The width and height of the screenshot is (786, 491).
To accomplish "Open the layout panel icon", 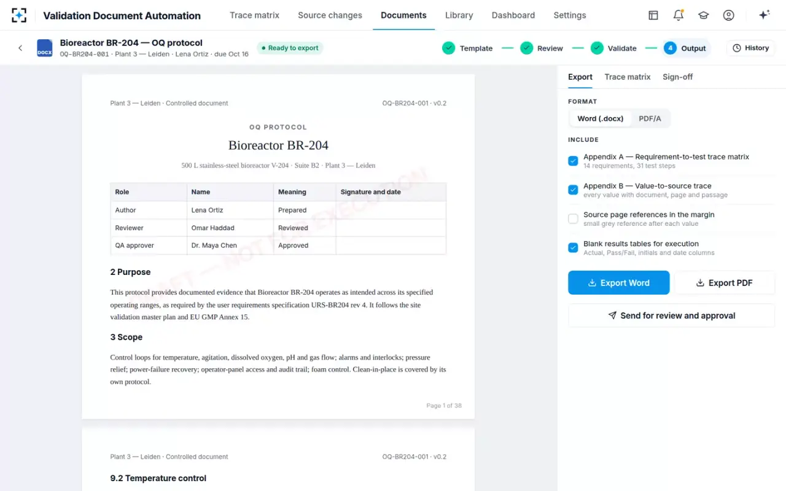I will (x=653, y=15).
